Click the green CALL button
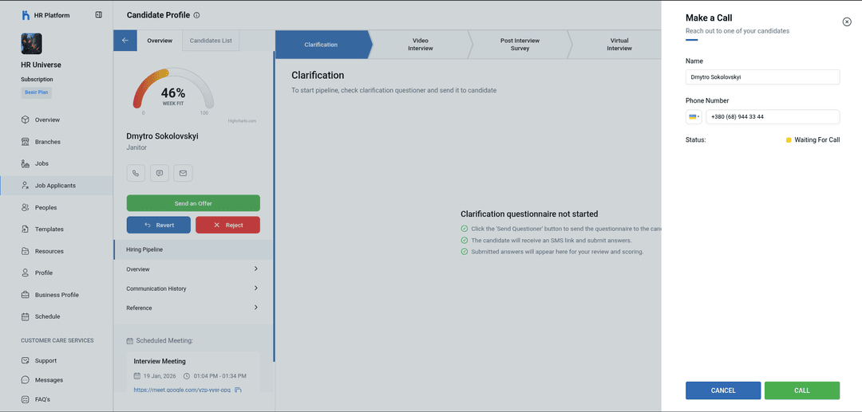Image resolution: width=862 pixels, height=412 pixels. coord(802,390)
